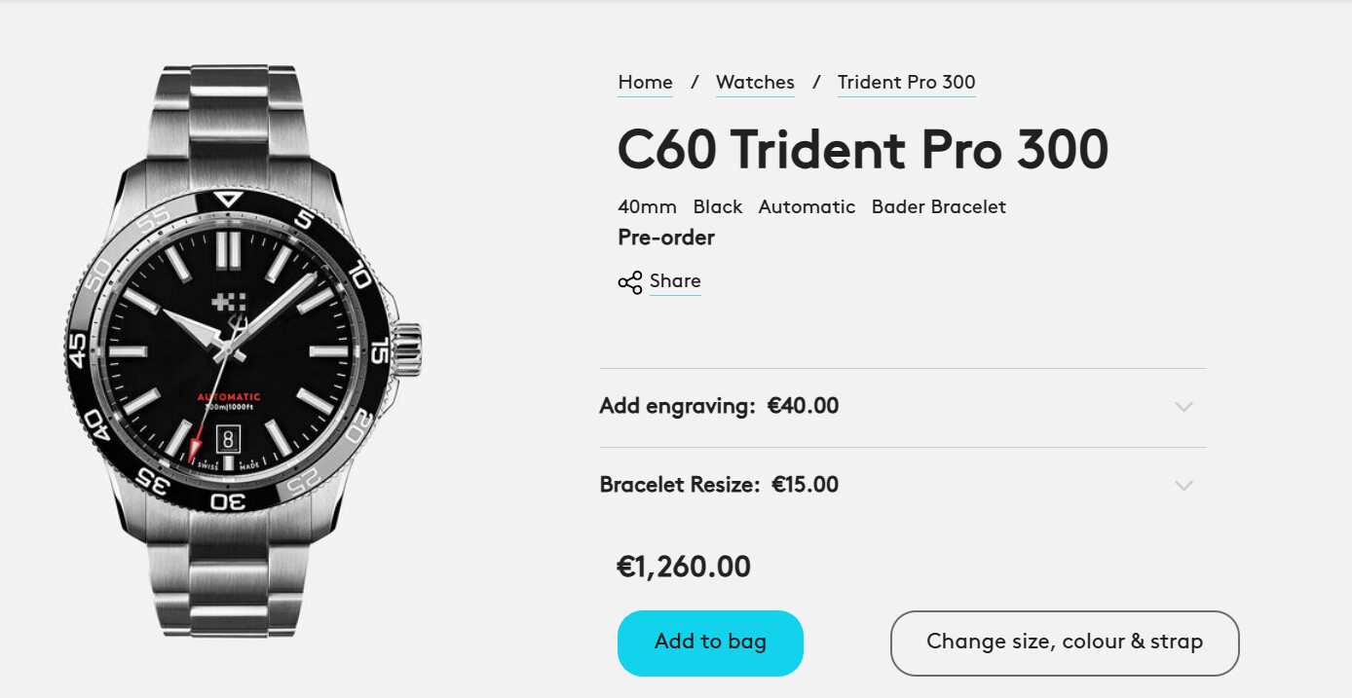Viewport: 1352px width, 698px height.
Task: Open the Share link text
Action: (x=675, y=281)
